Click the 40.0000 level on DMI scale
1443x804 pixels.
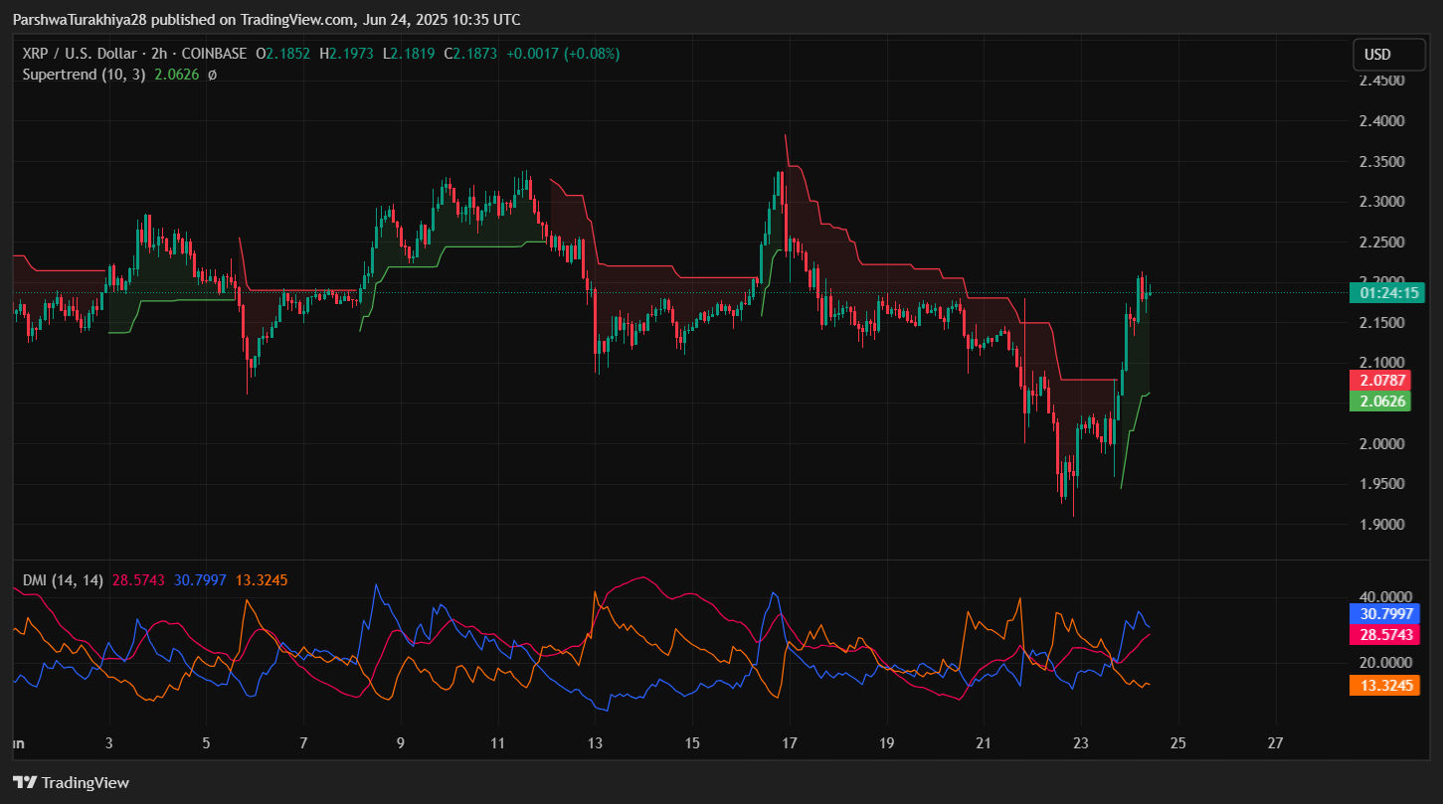click(1382, 596)
